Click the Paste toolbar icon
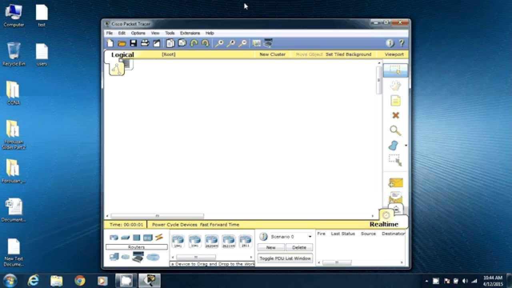Screen dimensions: 512x288 [182, 43]
